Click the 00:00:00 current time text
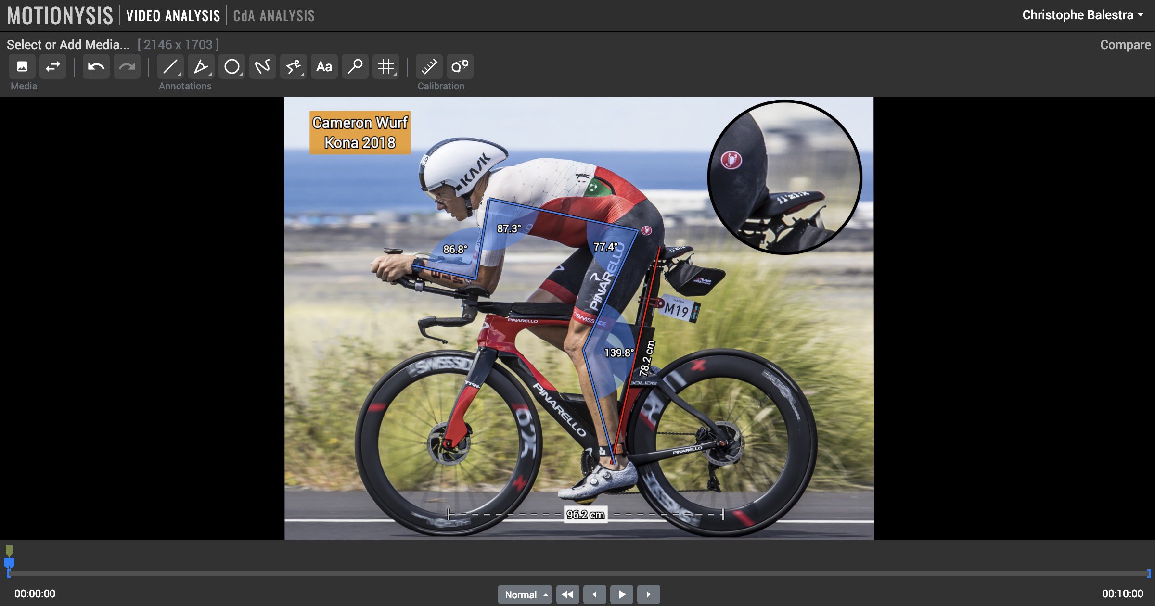1155x606 pixels. (x=35, y=594)
